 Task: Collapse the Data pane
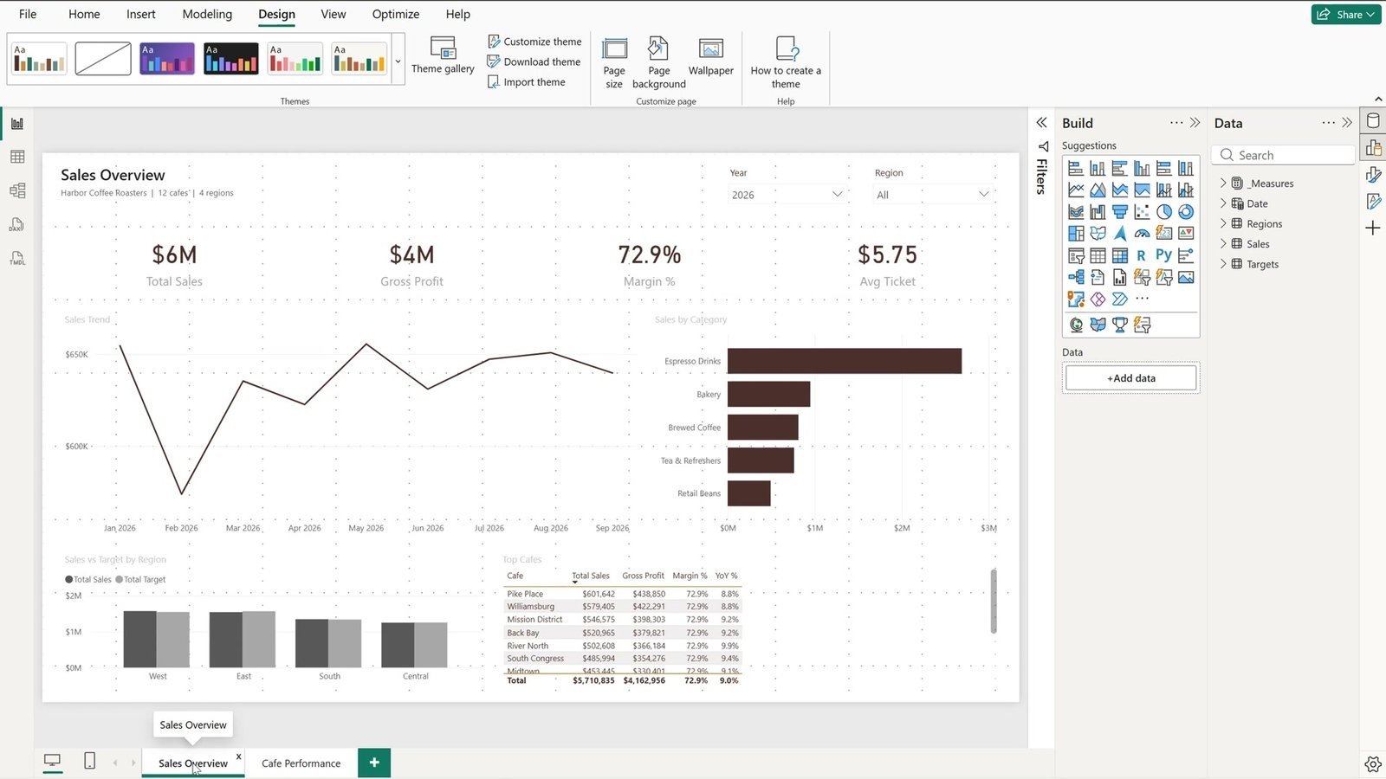click(1347, 123)
